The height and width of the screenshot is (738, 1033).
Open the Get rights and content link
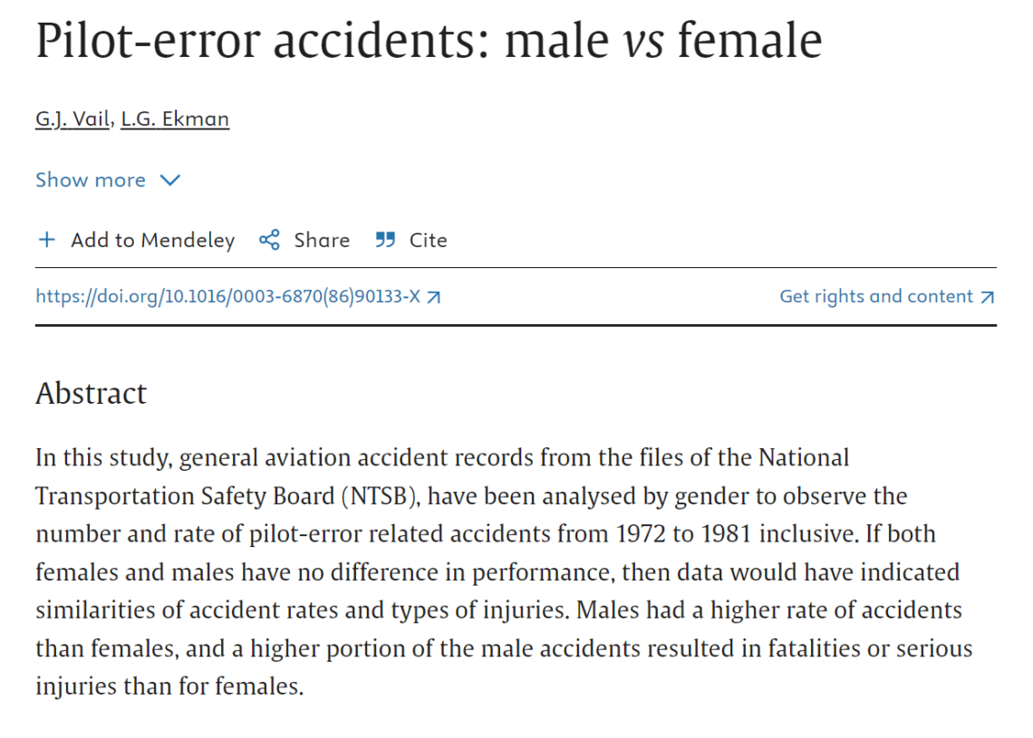pyautogui.click(x=876, y=296)
